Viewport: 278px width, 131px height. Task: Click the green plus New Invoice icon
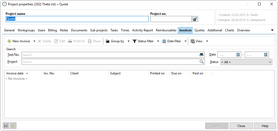coord(9,41)
